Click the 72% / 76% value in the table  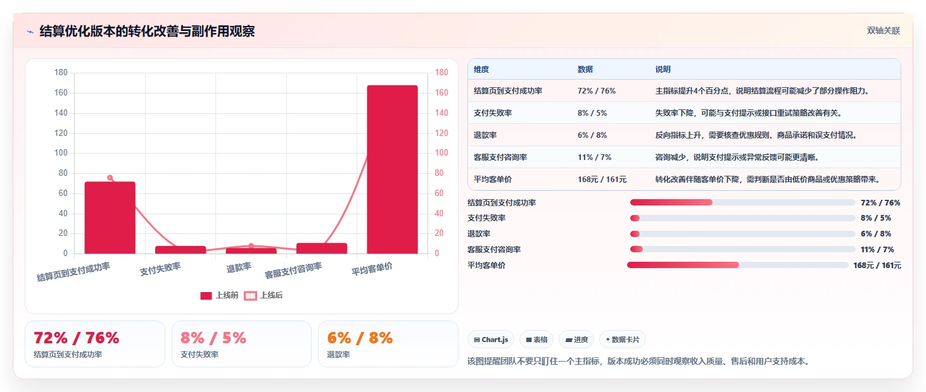[x=597, y=91]
